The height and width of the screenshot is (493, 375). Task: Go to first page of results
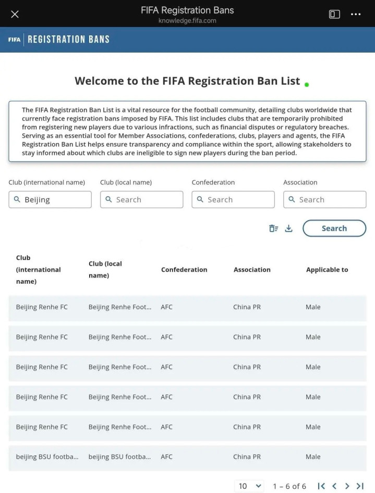click(x=321, y=486)
